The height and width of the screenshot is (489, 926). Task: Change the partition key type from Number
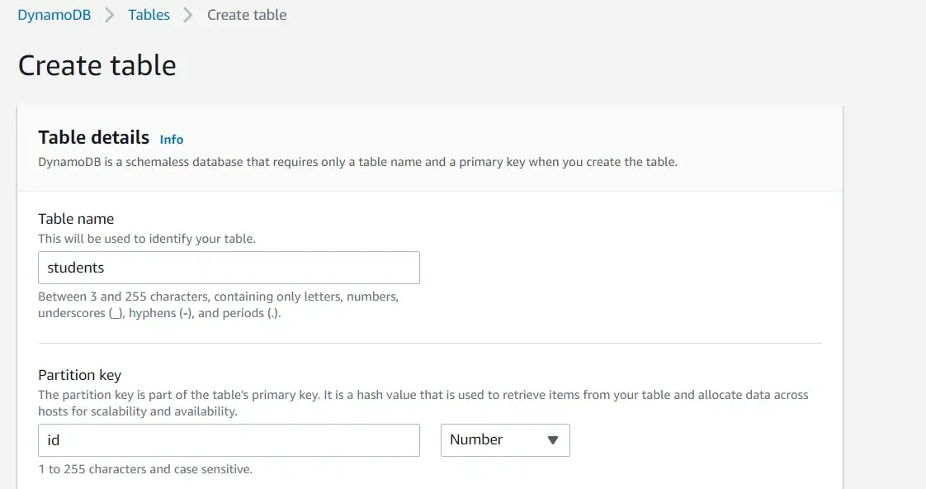point(504,439)
